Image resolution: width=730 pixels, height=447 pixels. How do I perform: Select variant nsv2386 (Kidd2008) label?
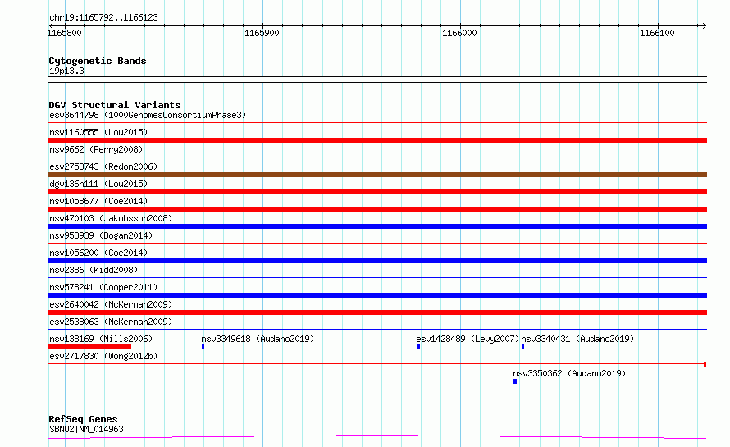pos(94,270)
